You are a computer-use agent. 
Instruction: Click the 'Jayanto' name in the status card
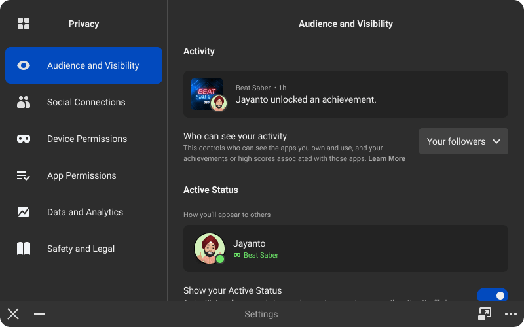click(x=250, y=243)
